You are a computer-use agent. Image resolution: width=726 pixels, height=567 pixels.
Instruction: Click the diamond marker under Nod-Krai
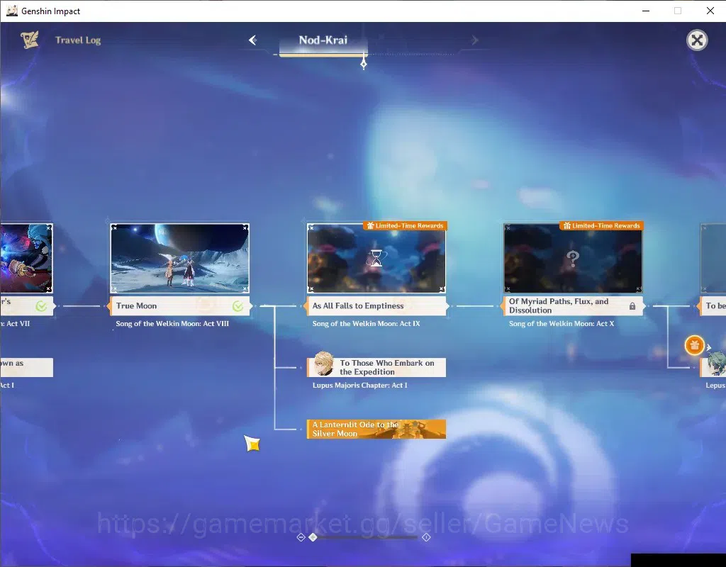point(364,63)
